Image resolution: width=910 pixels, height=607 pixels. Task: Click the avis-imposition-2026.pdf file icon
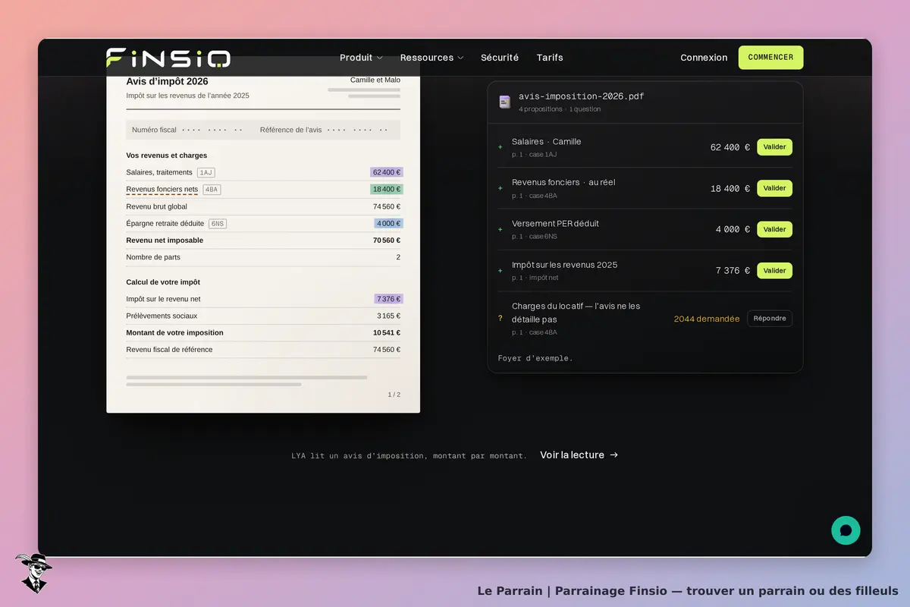point(504,102)
